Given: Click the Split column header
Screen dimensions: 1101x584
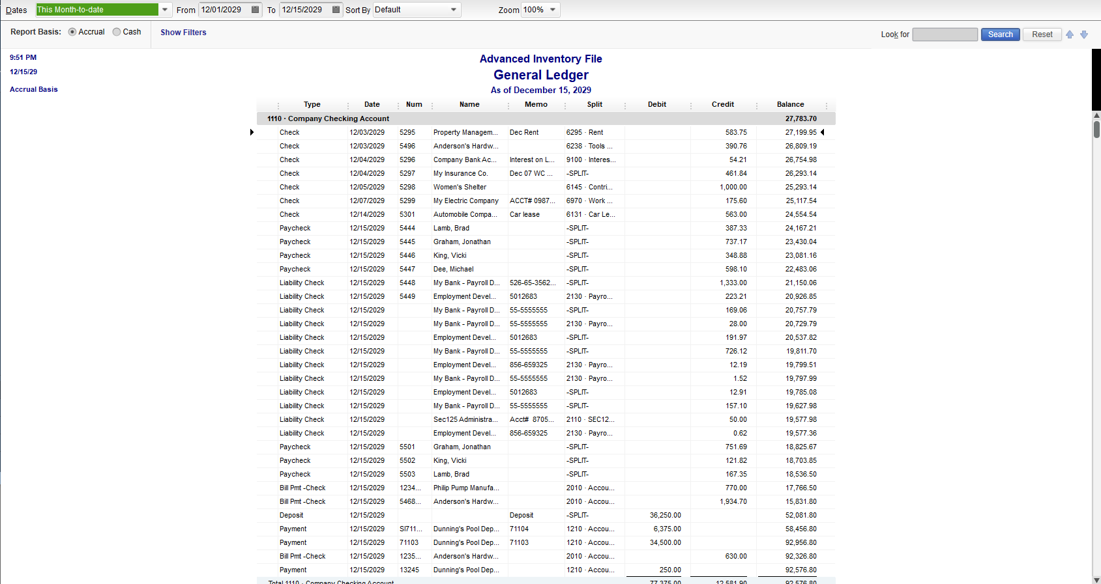Looking at the screenshot, I should coord(595,104).
